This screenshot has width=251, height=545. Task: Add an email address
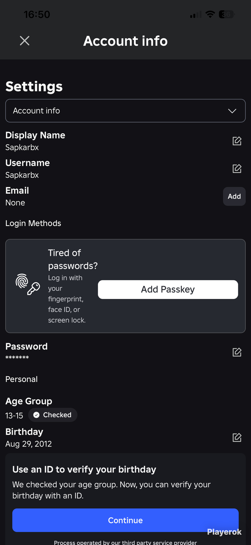234,196
